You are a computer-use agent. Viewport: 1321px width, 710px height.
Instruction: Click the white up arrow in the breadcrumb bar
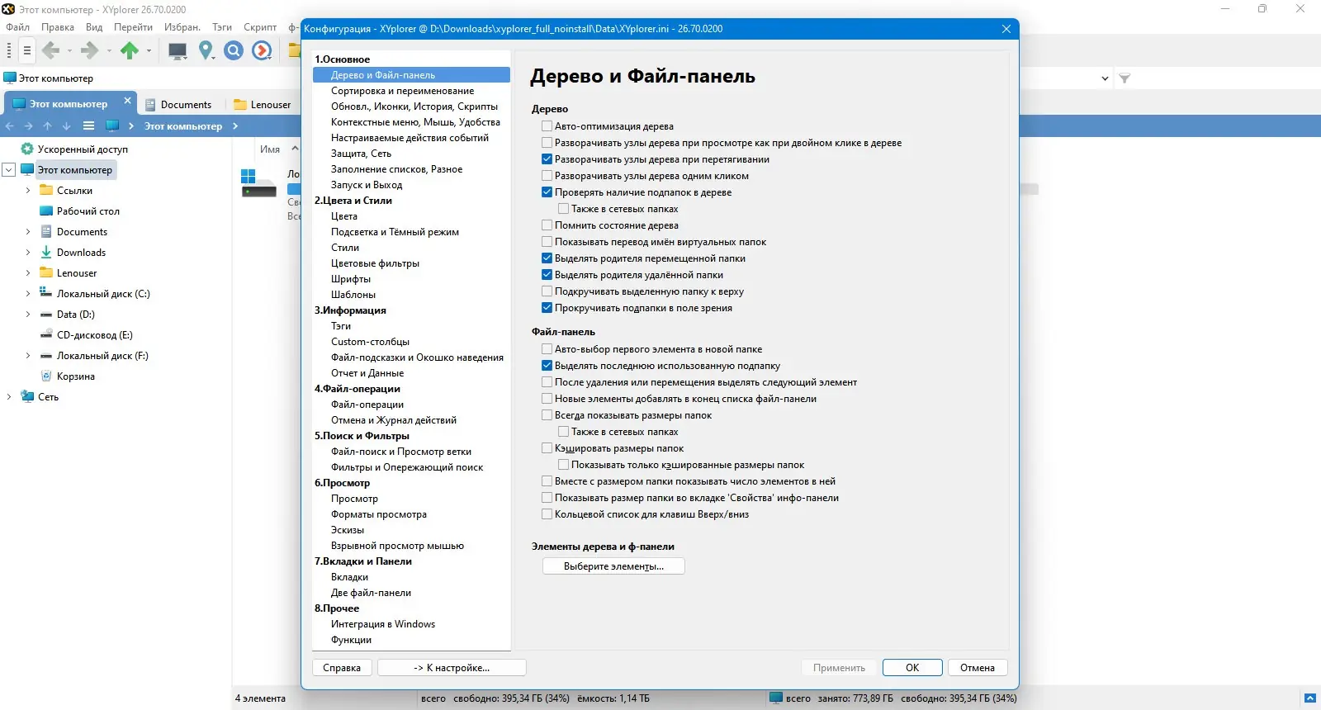[47, 126]
